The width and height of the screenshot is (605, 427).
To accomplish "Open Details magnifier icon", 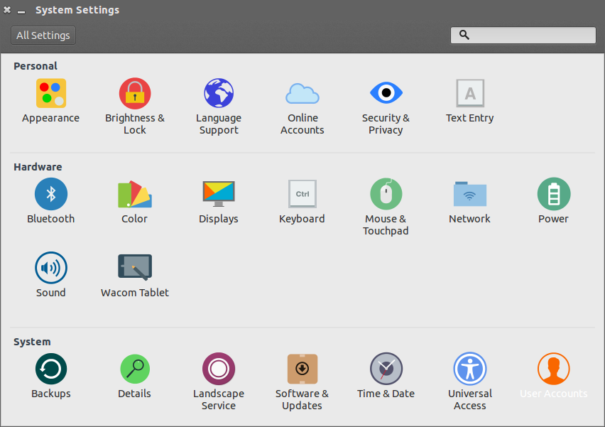I will [x=135, y=369].
